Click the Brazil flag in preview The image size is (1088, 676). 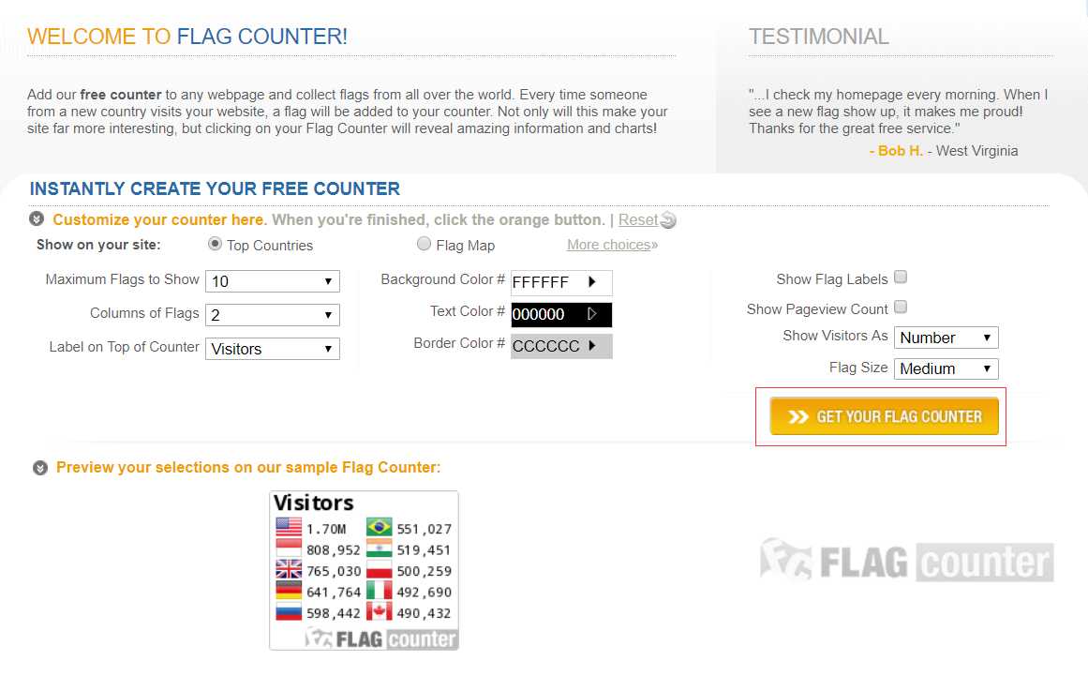pyautogui.click(x=379, y=527)
